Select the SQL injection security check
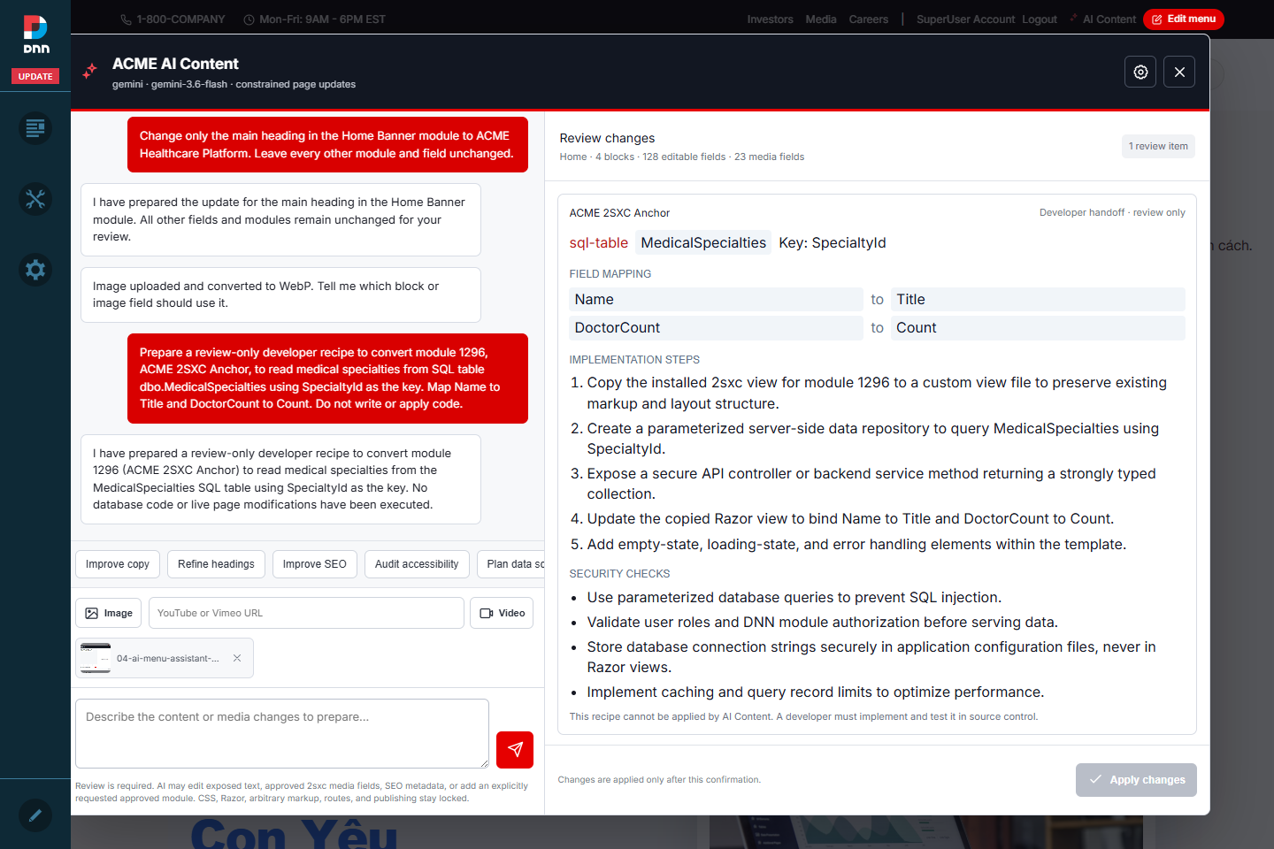 point(794,598)
